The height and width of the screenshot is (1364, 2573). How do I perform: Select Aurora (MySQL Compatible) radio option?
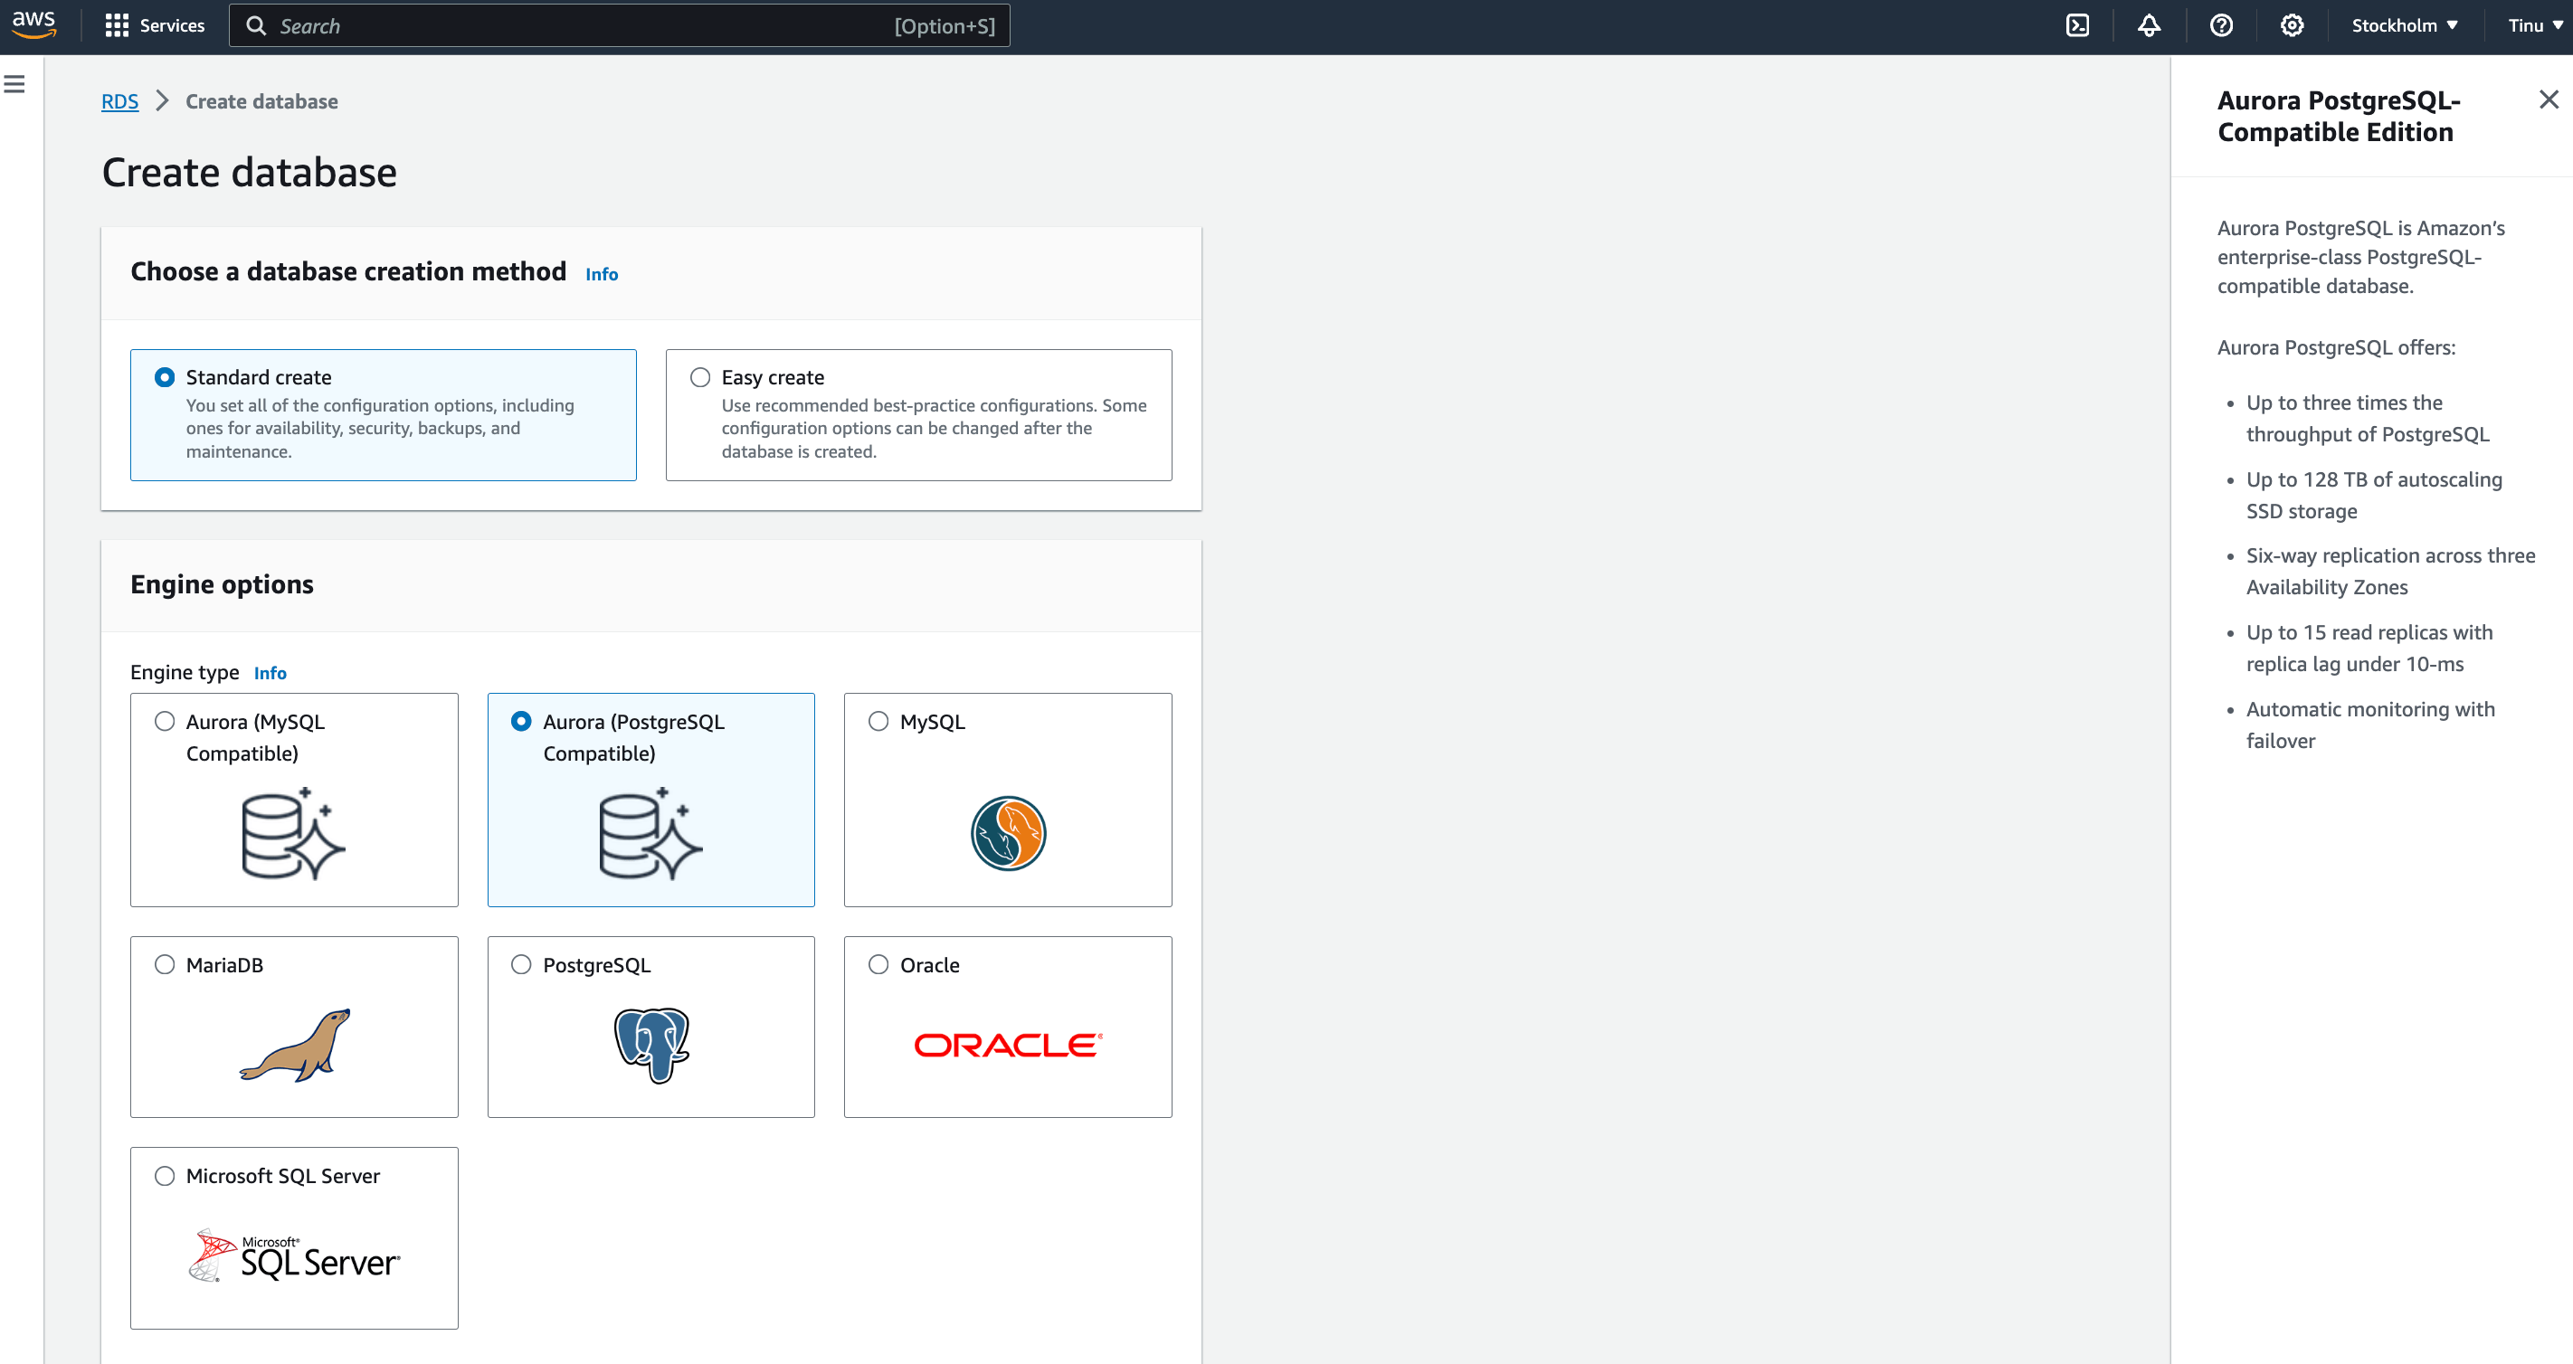165,721
